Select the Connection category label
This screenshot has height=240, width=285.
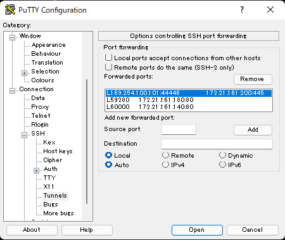[x=36, y=89]
